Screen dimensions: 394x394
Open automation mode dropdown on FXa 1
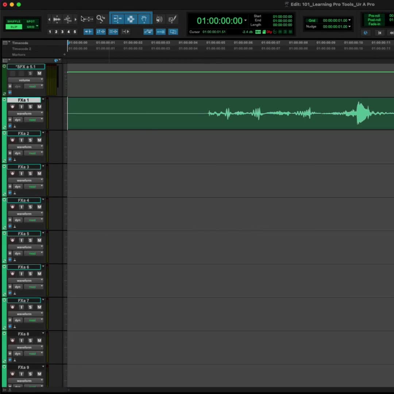point(34,120)
